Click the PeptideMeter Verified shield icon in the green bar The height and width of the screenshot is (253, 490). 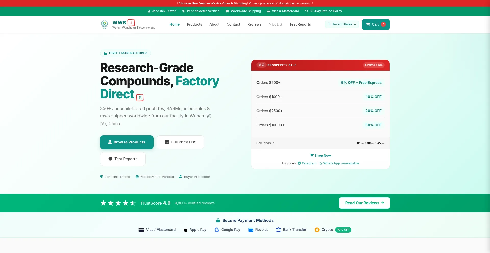184,11
